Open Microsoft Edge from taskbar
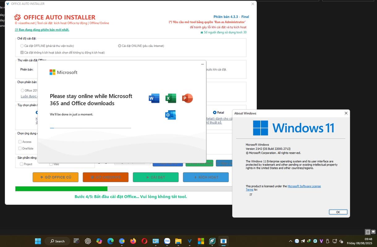377x247 pixels. [x=110, y=241]
